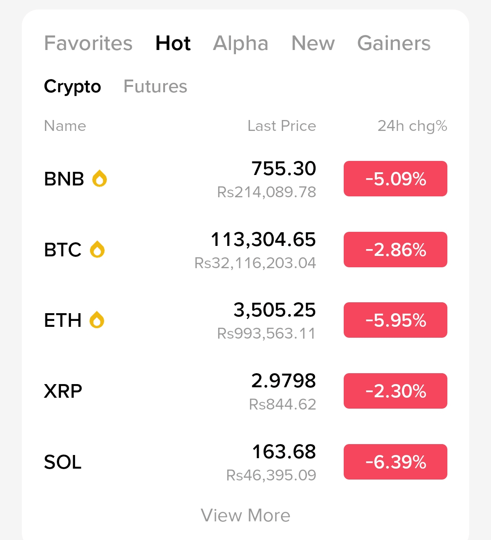The image size is (491, 540).
Task: Tap the hot flame icon beside BTC
Action: coord(97,250)
